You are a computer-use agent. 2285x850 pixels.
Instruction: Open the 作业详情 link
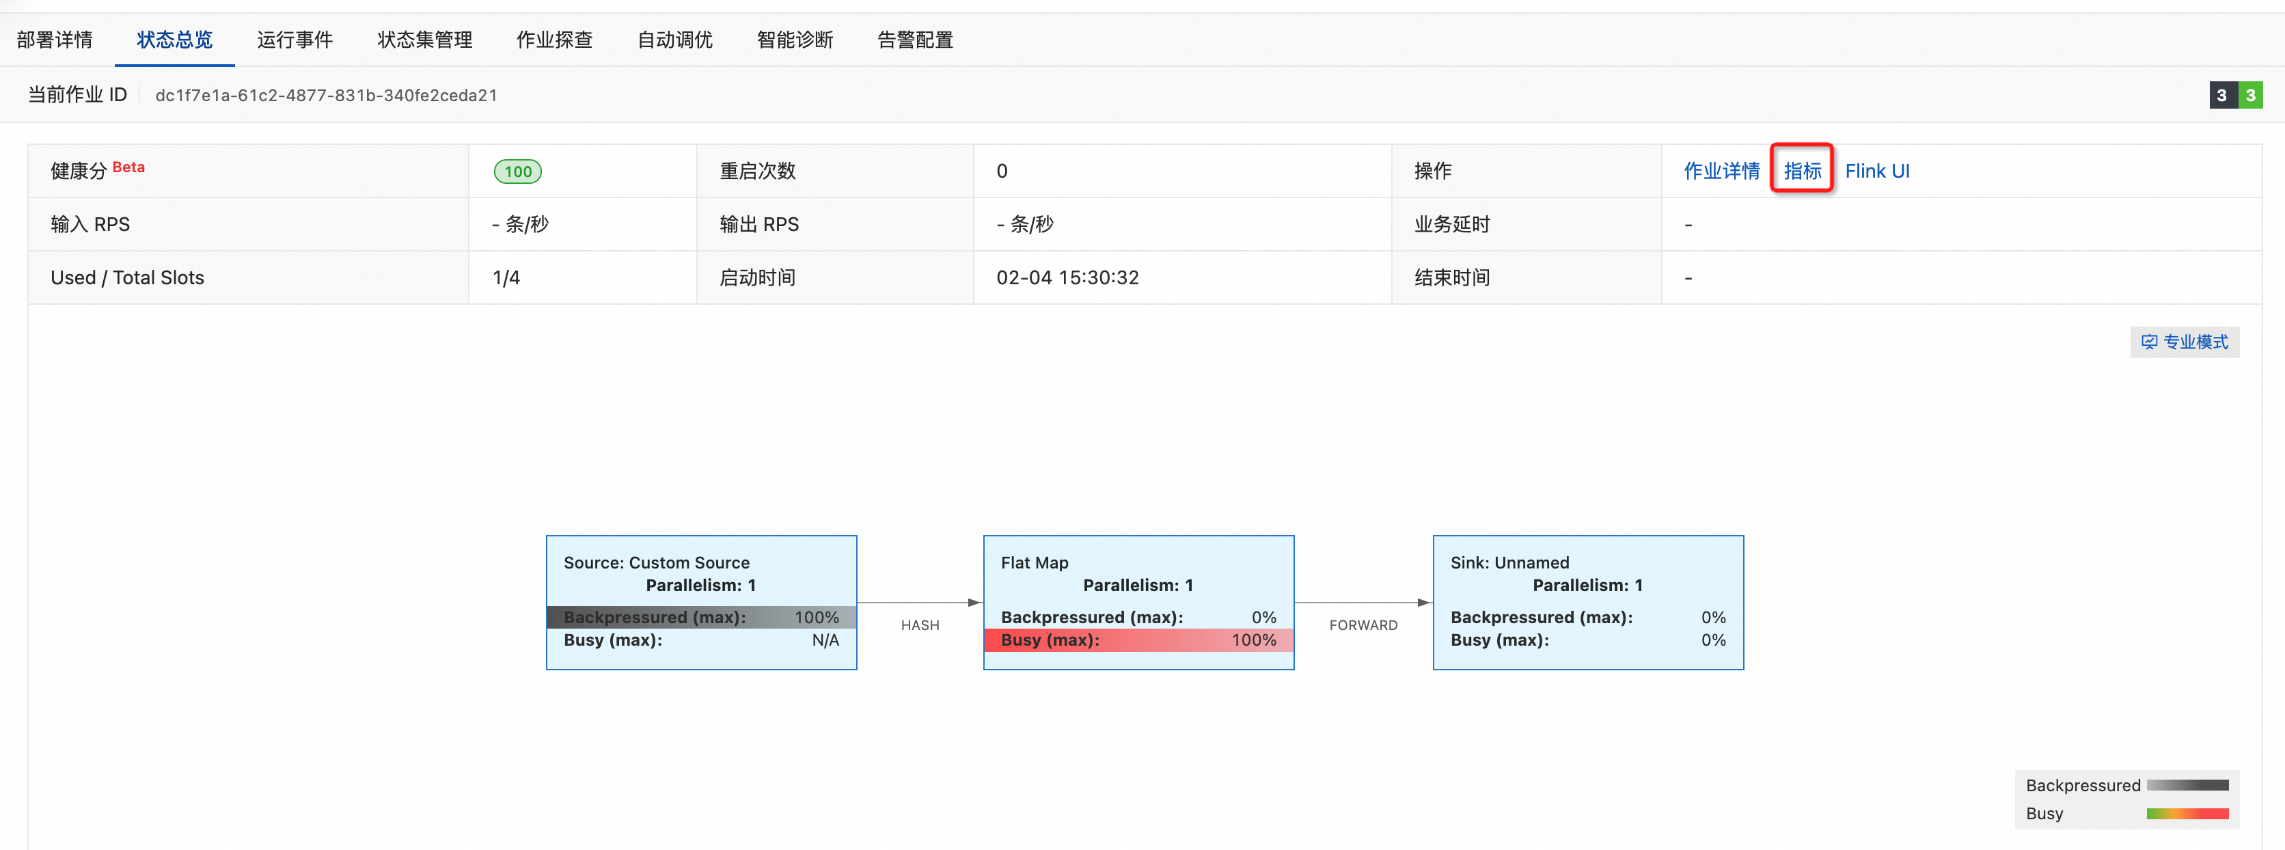coord(1722,172)
